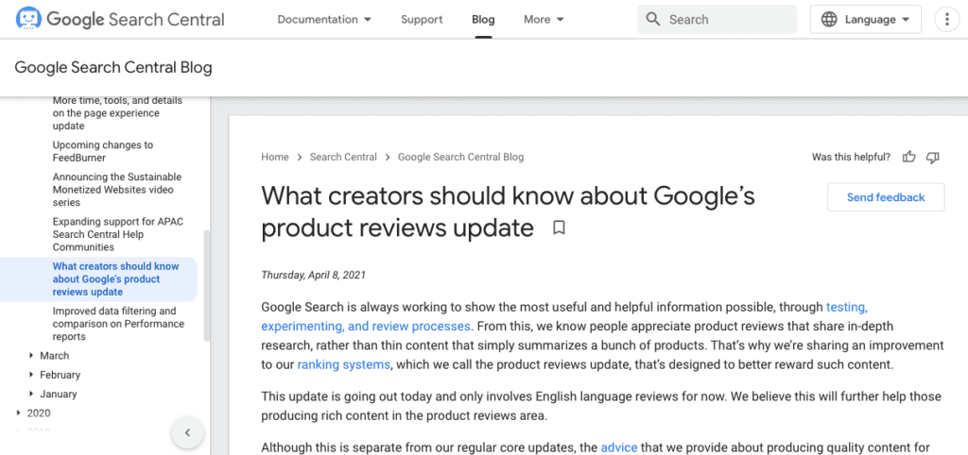The width and height of the screenshot is (968, 455).
Task: Click the Home breadcrumb link
Action: point(275,158)
